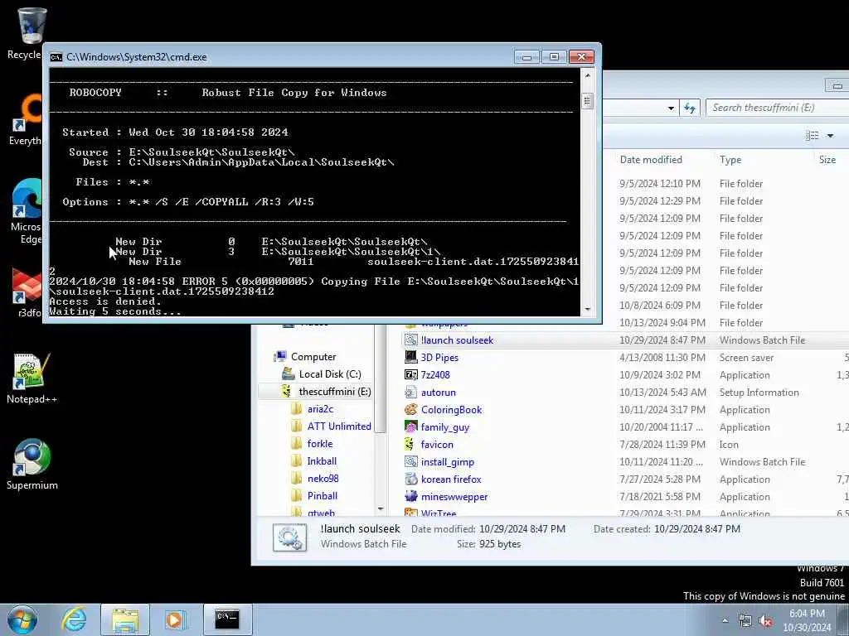Image resolution: width=849 pixels, height=636 pixels.
Task: Click the 7/28/2024 11:39 PM date cell
Action: pyautogui.click(x=662, y=445)
